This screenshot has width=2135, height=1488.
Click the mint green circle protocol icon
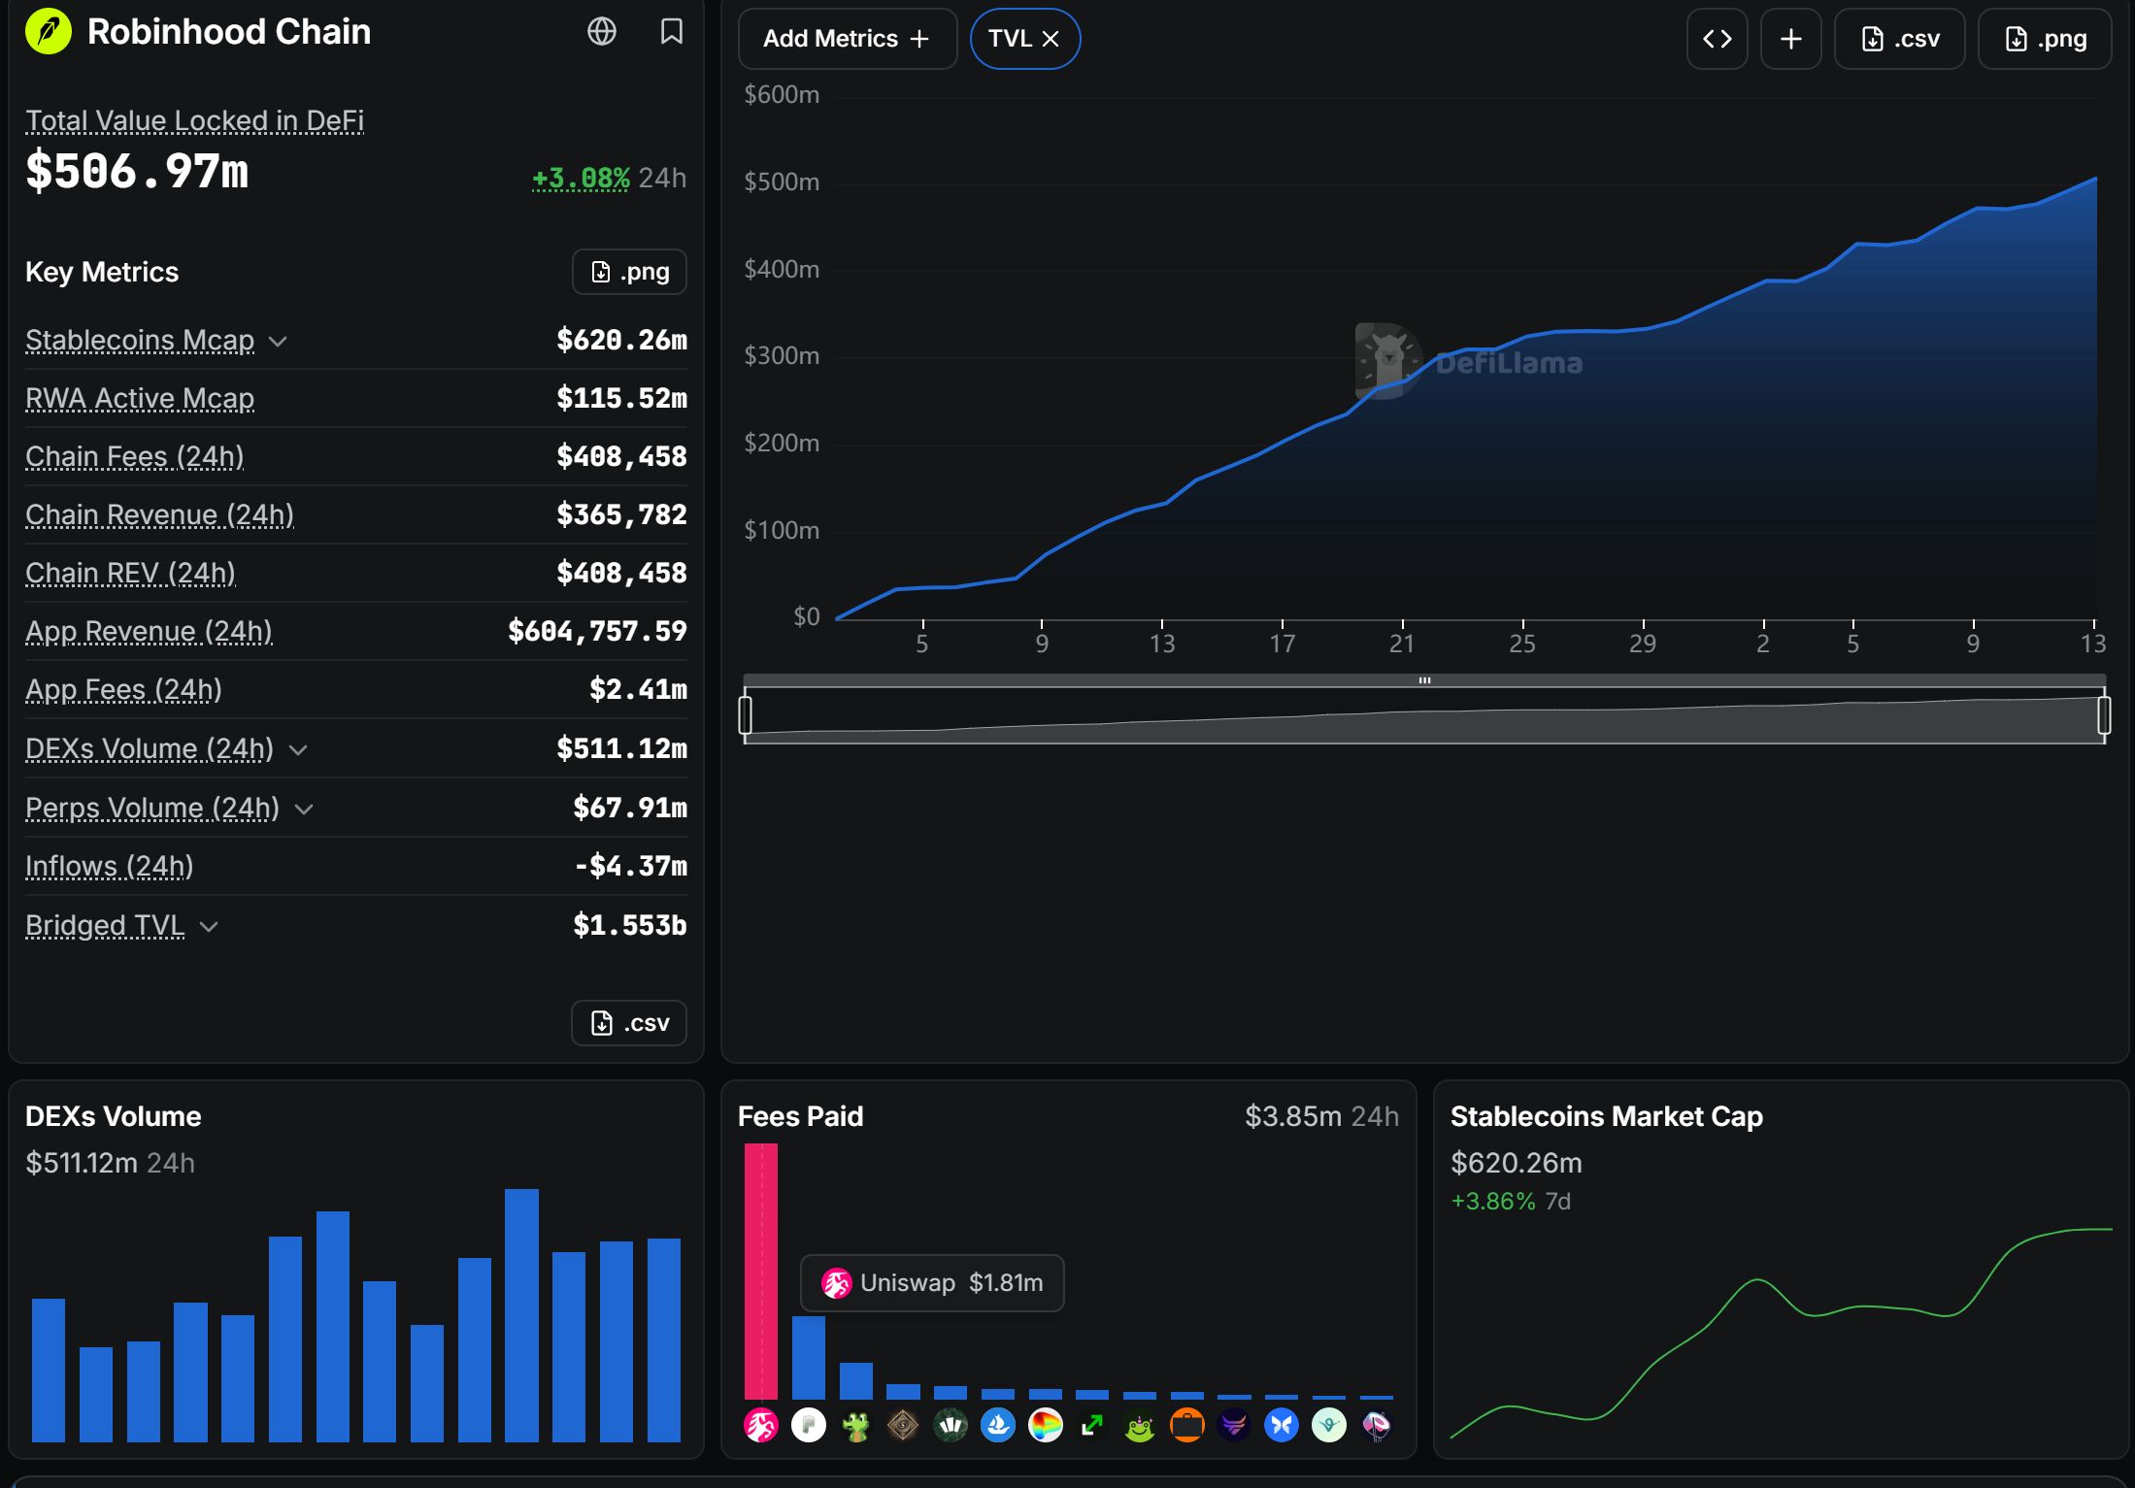(x=1329, y=1425)
